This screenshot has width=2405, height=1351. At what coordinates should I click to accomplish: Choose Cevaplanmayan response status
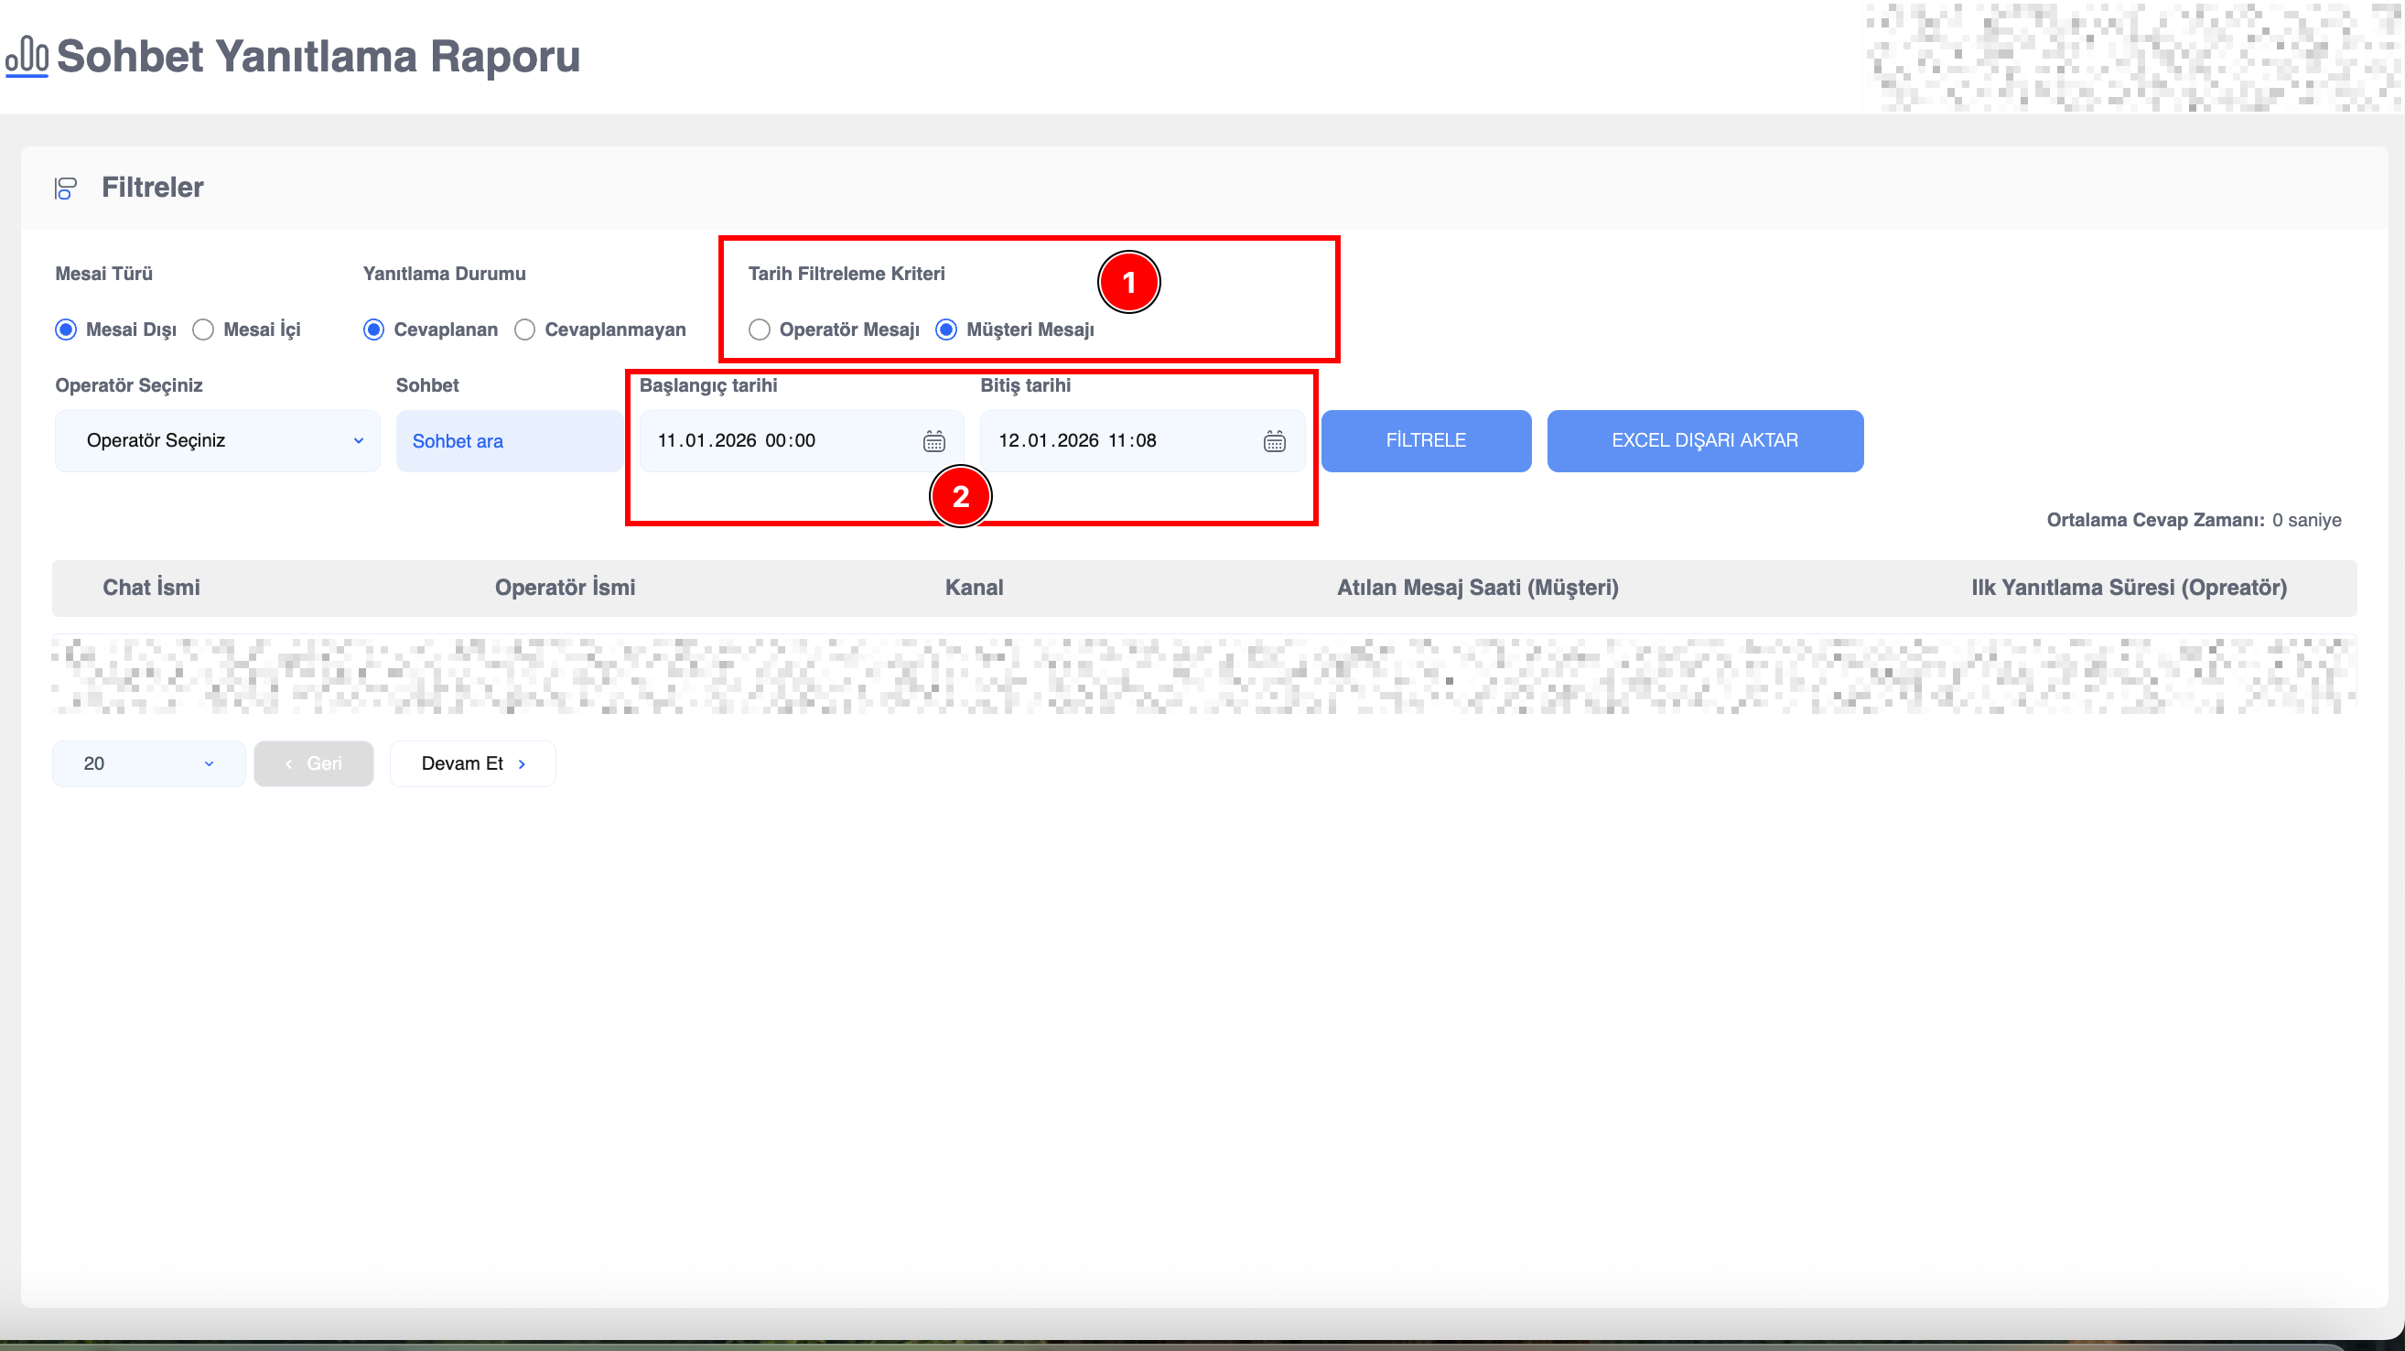click(x=524, y=330)
